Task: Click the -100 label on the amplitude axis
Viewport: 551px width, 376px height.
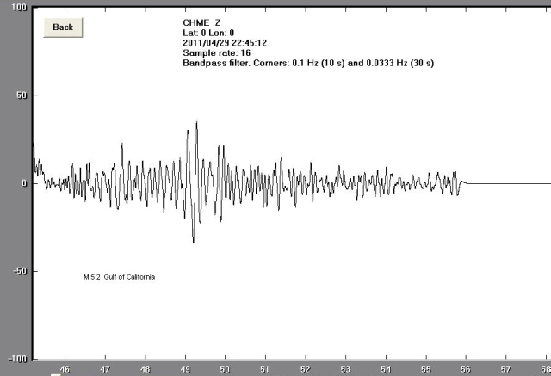Action: pos(17,359)
